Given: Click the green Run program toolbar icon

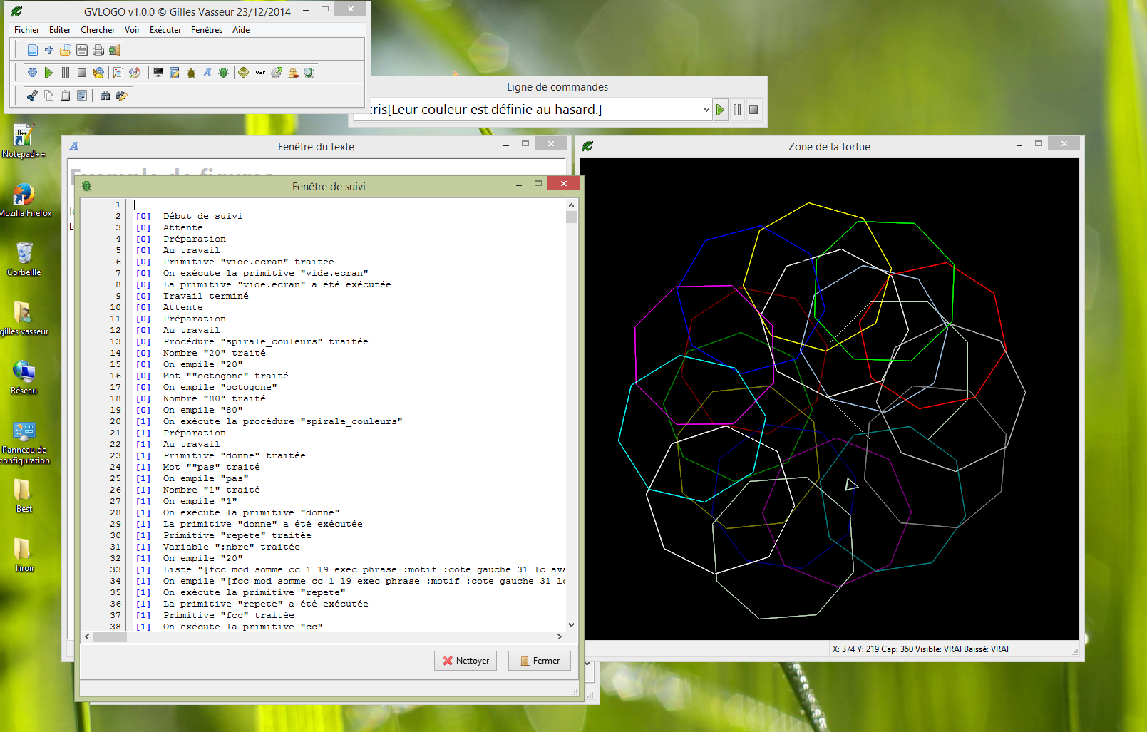Looking at the screenshot, I should [48, 73].
